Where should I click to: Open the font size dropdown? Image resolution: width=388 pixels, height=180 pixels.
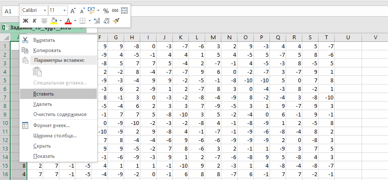[x=64, y=10]
